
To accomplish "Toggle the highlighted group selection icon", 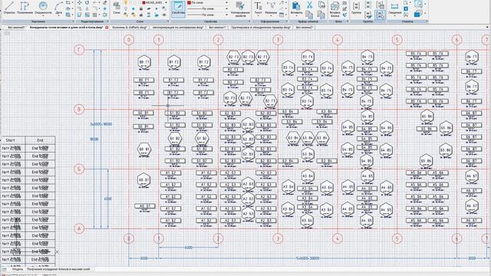I will tap(380, 15).
